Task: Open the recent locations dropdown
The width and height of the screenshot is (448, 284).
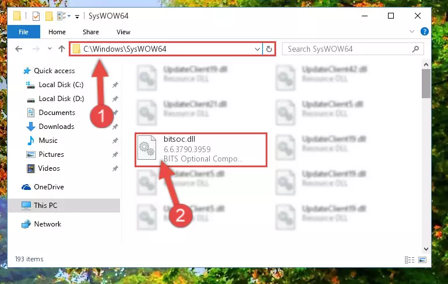Action: tap(50, 49)
